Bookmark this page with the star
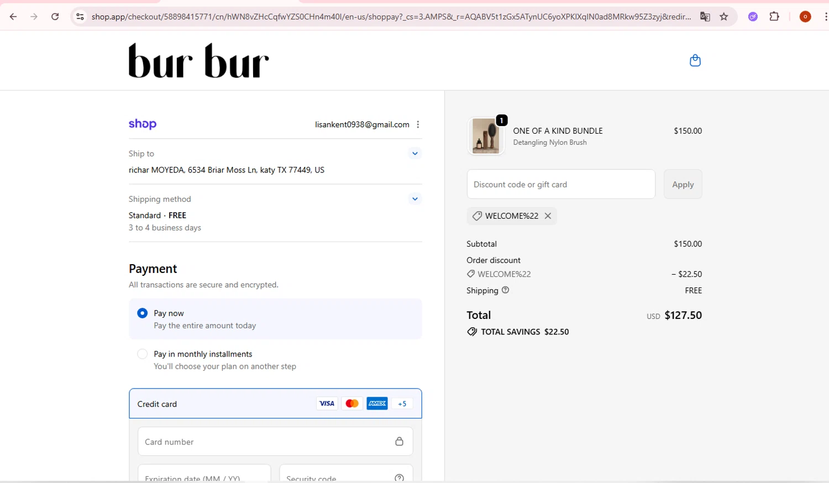The image size is (829, 483). [724, 17]
